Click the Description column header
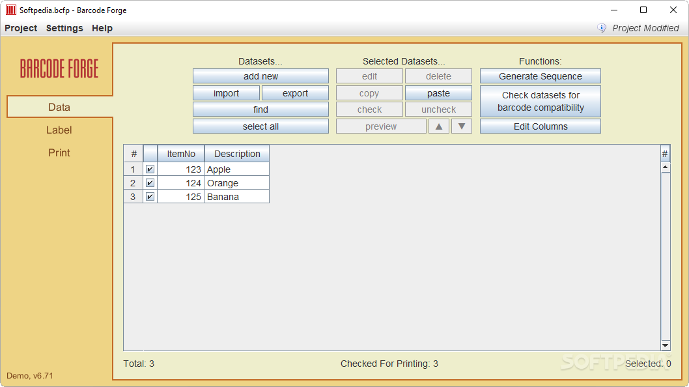 [x=237, y=154]
